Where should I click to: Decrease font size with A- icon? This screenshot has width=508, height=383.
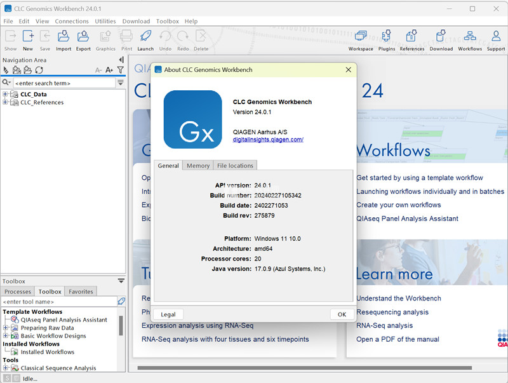point(98,70)
